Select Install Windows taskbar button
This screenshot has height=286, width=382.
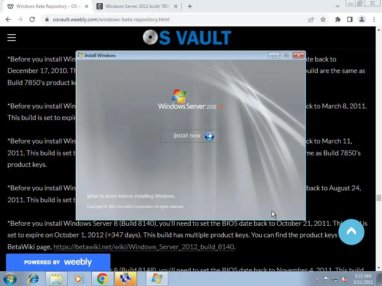point(157,279)
